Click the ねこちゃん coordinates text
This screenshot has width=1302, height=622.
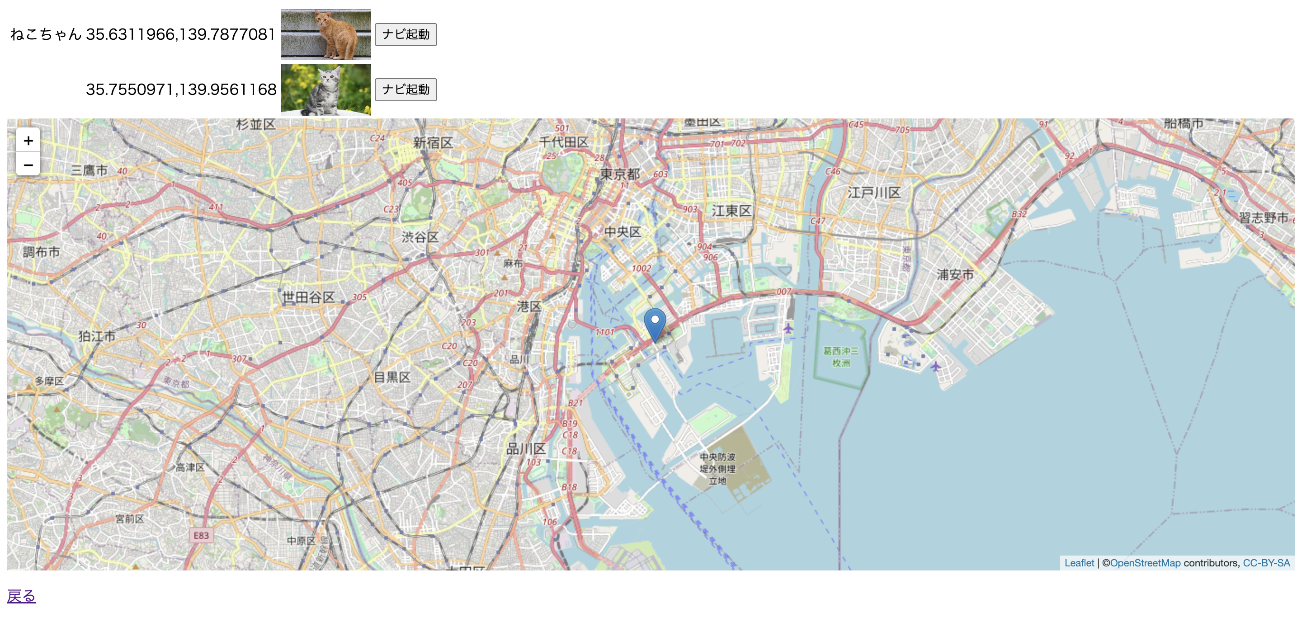(x=142, y=34)
